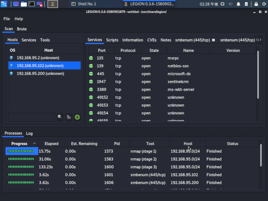268x201 pixels.
Task: Click the unknown OS icon for 192.168.95.200
Action: [x=11, y=74]
